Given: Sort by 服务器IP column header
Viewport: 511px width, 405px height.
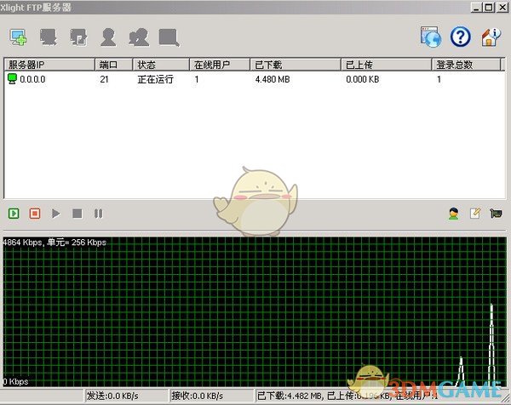Looking at the screenshot, I should click(x=49, y=65).
